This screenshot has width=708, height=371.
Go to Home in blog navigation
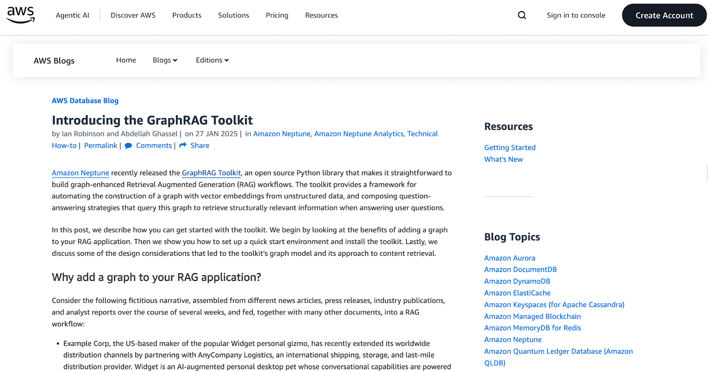(126, 60)
